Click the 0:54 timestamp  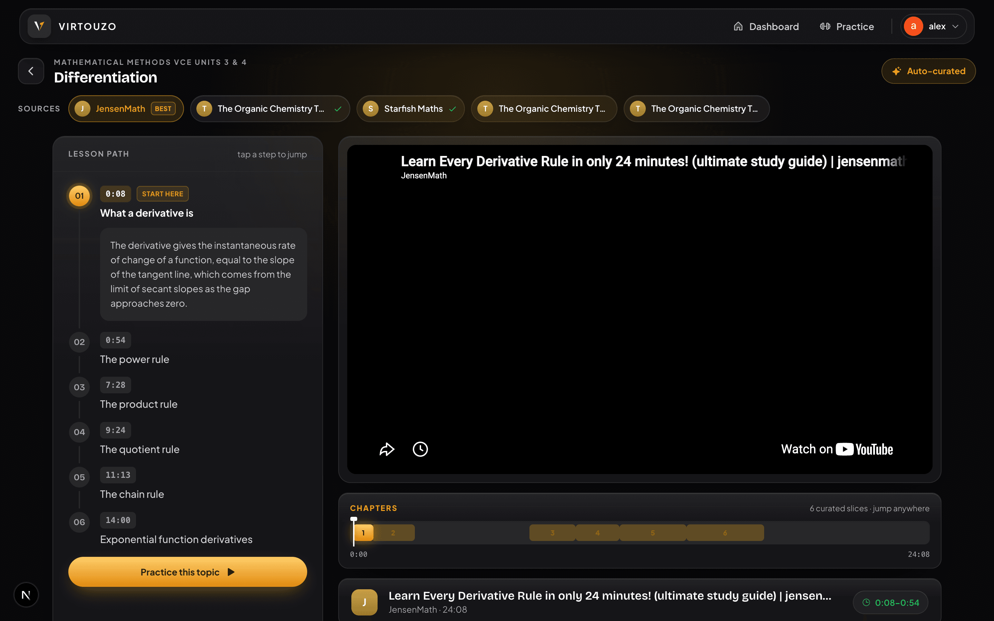pyautogui.click(x=115, y=340)
